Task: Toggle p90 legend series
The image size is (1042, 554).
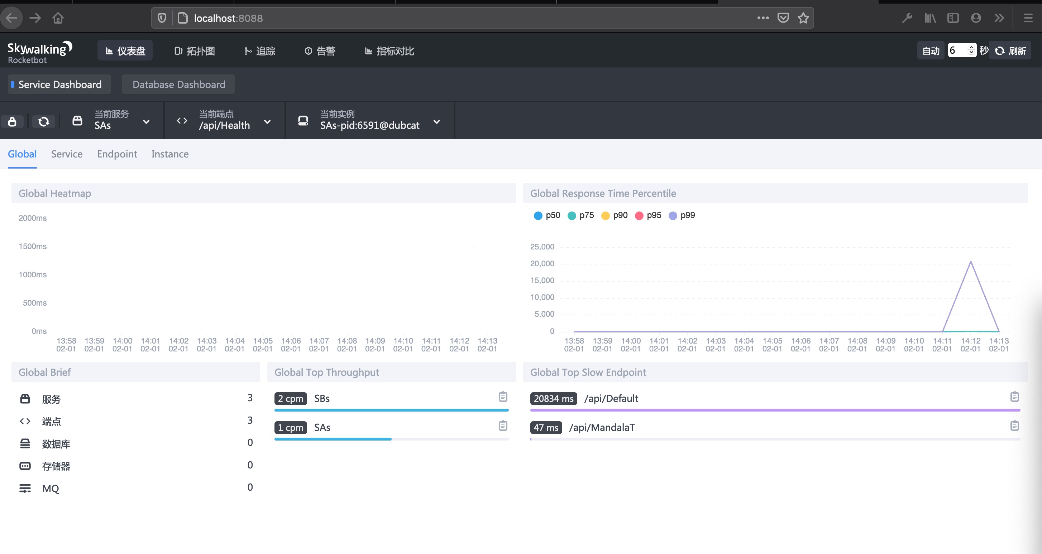Action: [615, 215]
